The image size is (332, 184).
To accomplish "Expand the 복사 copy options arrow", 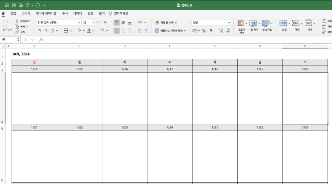I will click(x=27, y=27).
